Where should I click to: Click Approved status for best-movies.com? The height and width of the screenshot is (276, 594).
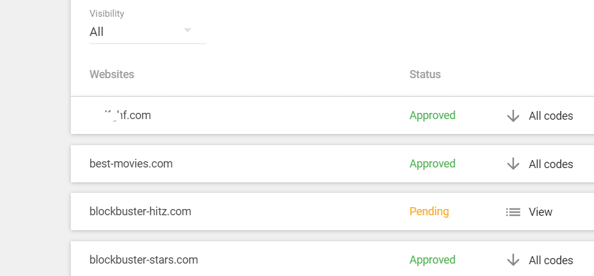click(432, 164)
